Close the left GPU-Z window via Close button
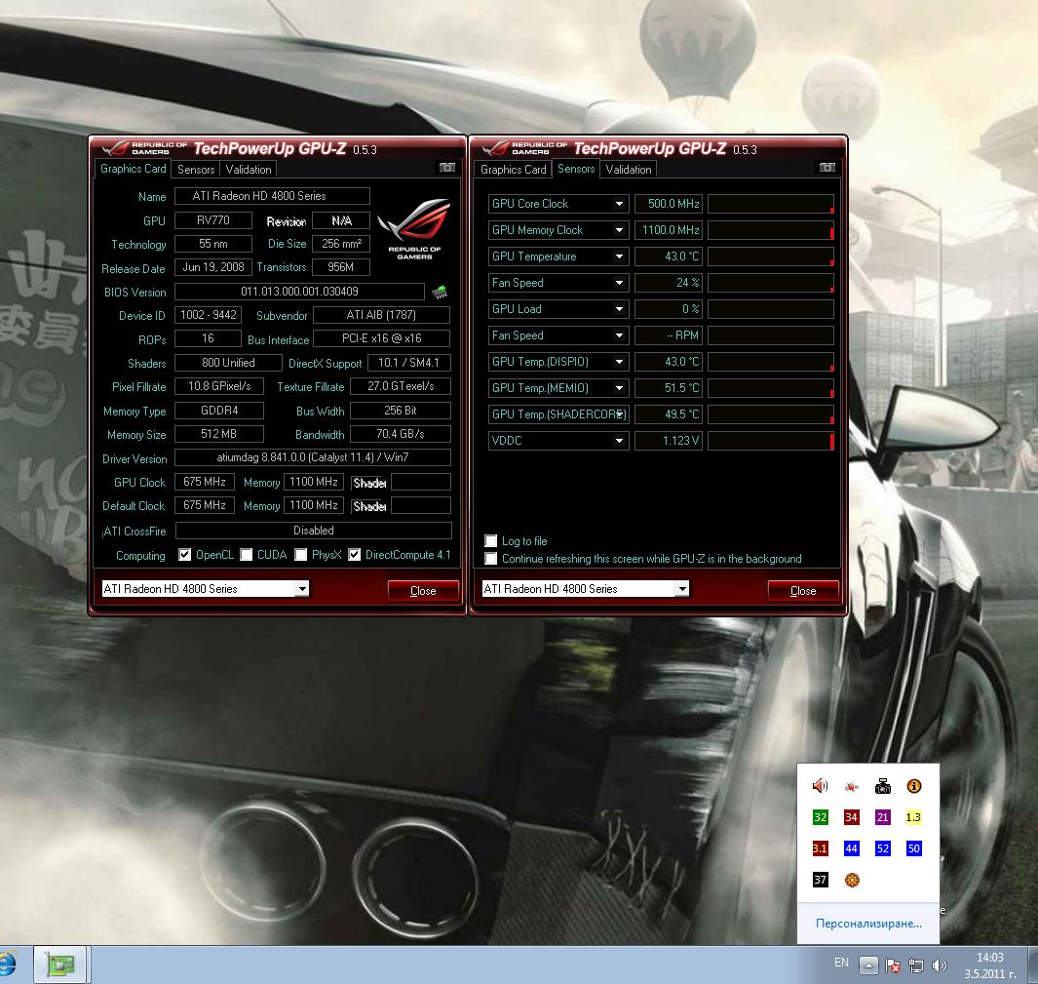Image resolution: width=1038 pixels, height=984 pixels. 423,591
